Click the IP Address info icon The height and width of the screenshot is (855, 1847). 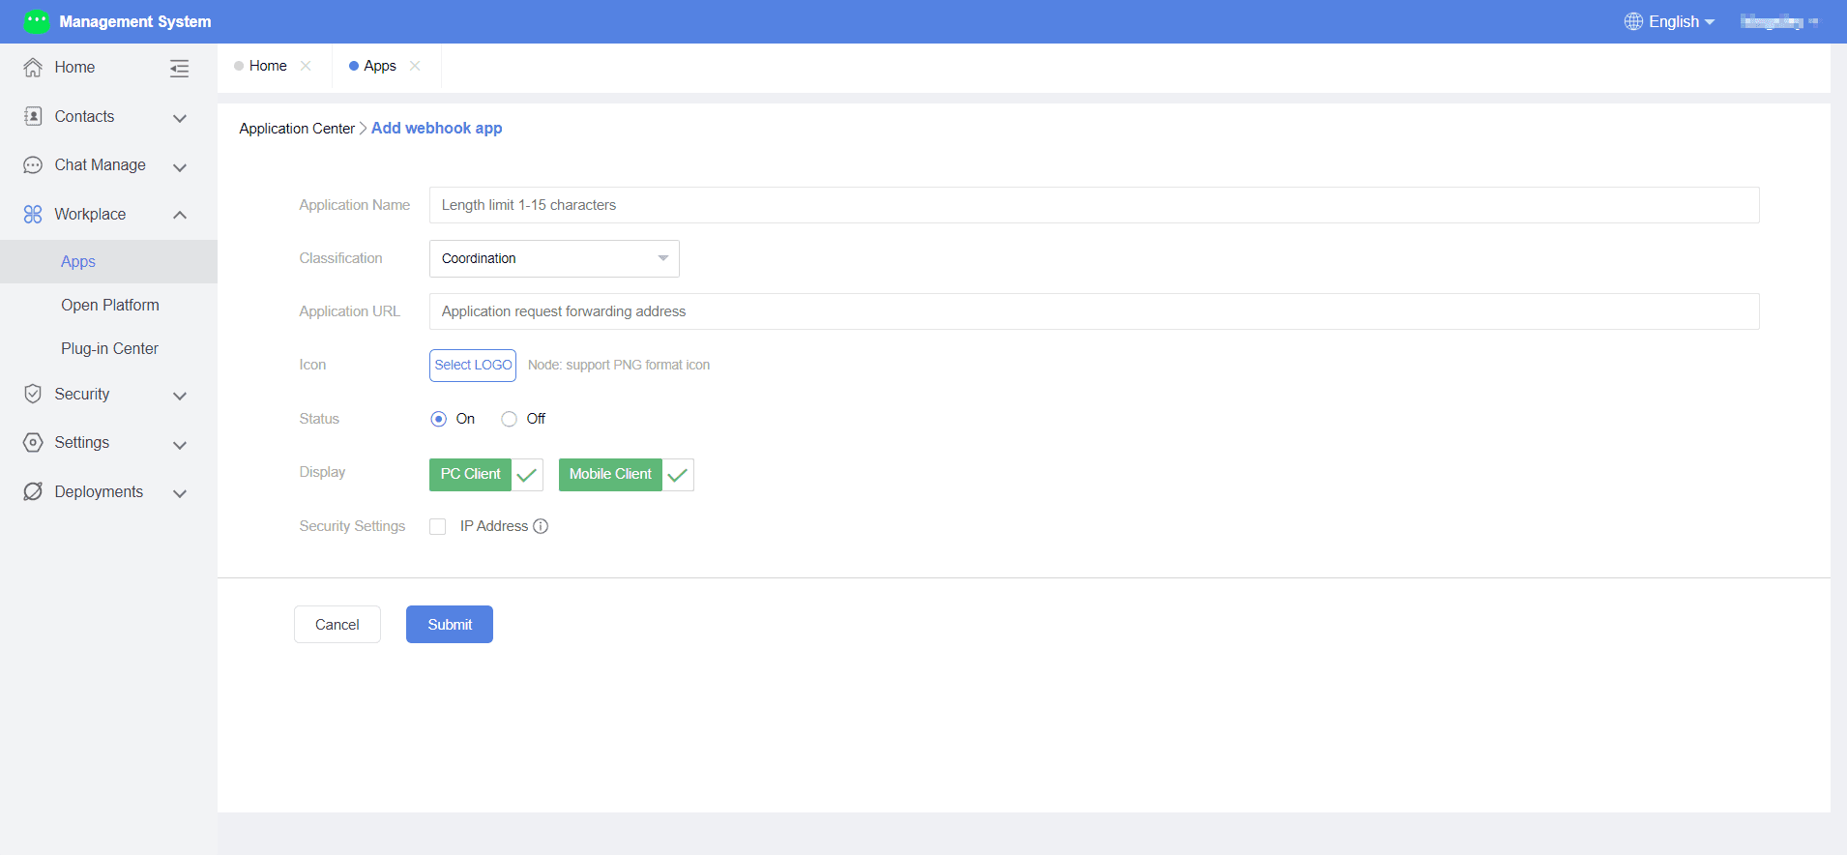(x=541, y=526)
